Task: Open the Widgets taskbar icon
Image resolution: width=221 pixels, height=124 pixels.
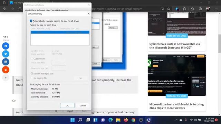Action: click(95, 120)
